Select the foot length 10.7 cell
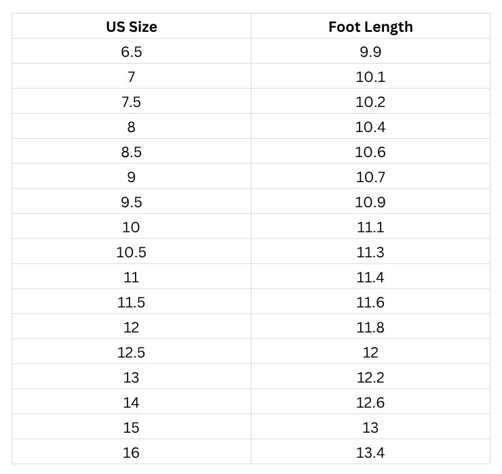The width and height of the screenshot is (502, 474). (x=370, y=177)
